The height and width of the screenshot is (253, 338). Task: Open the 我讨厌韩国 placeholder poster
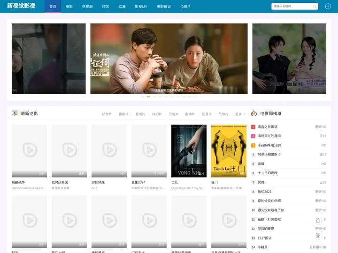[x=69, y=151]
